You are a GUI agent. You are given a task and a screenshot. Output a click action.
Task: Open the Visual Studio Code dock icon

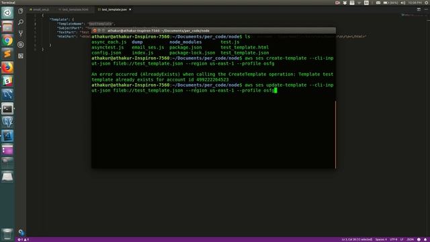[x=7, y=136]
